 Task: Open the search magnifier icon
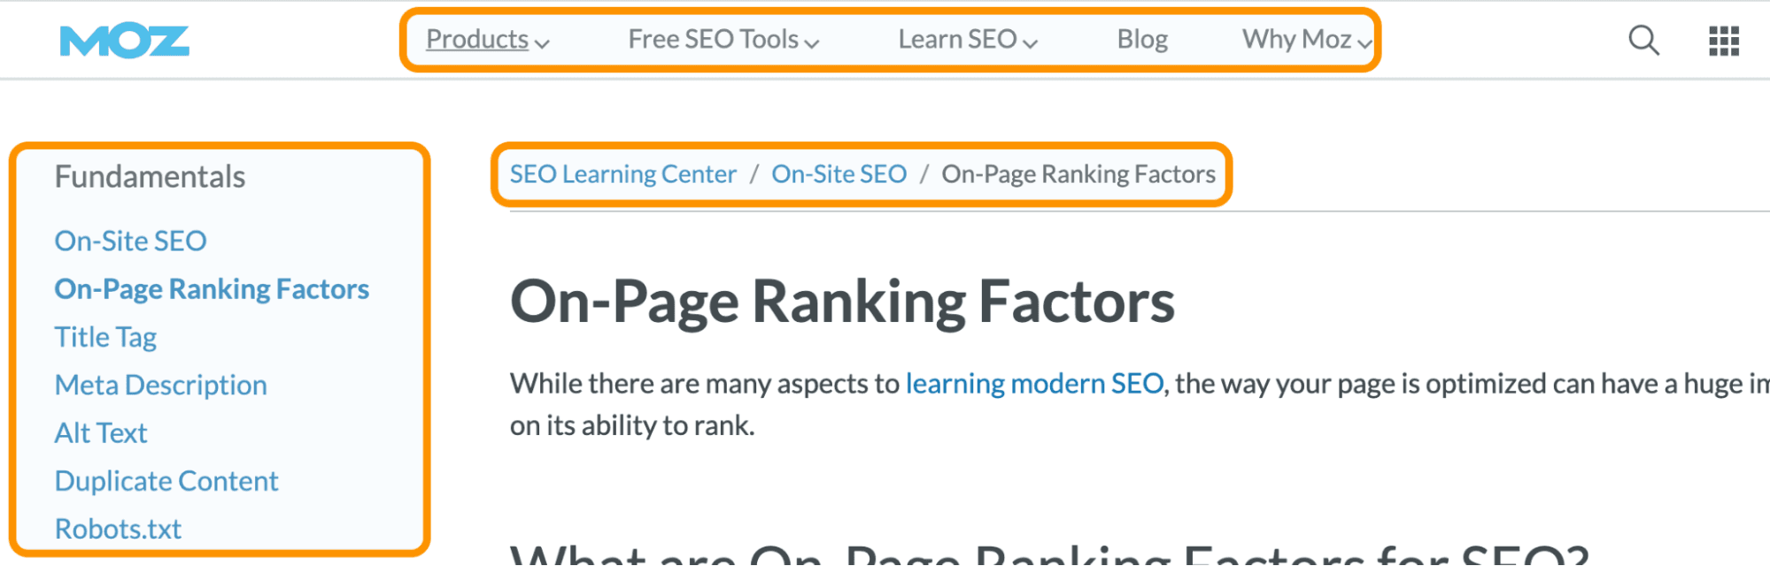[1643, 40]
